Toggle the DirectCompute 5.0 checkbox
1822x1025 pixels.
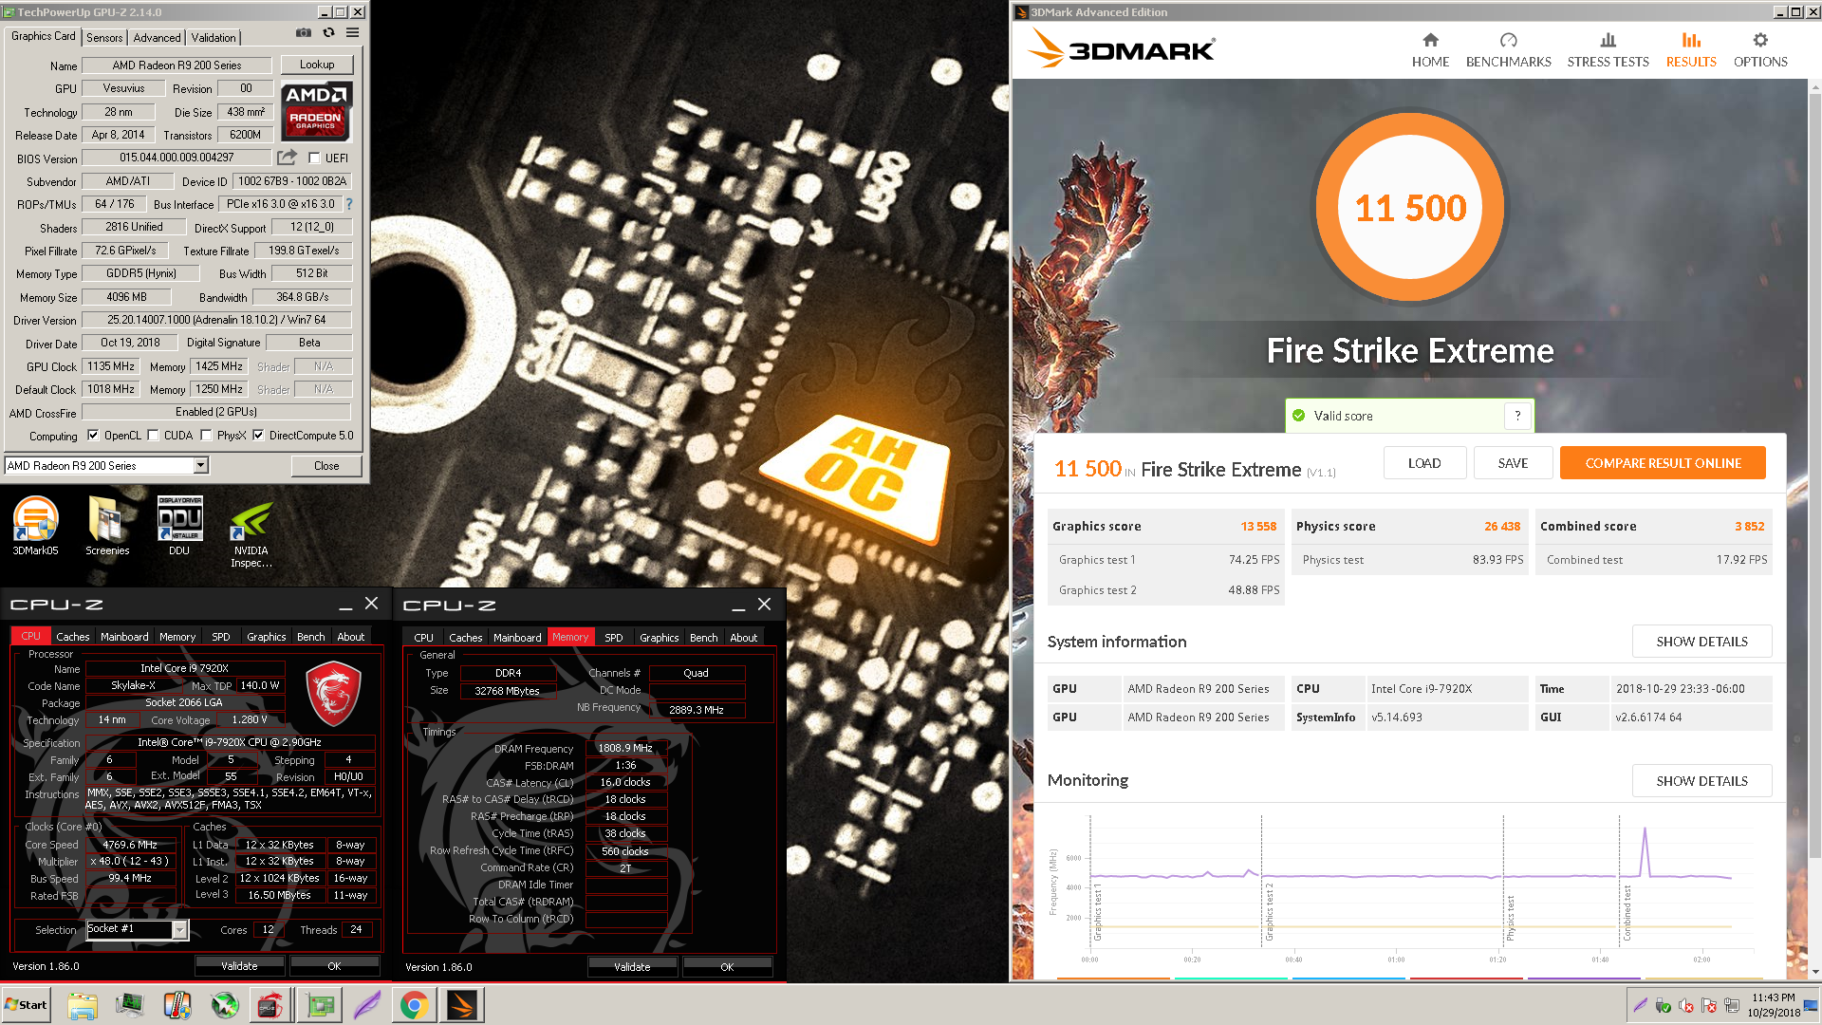pyautogui.click(x=258, y=436)
